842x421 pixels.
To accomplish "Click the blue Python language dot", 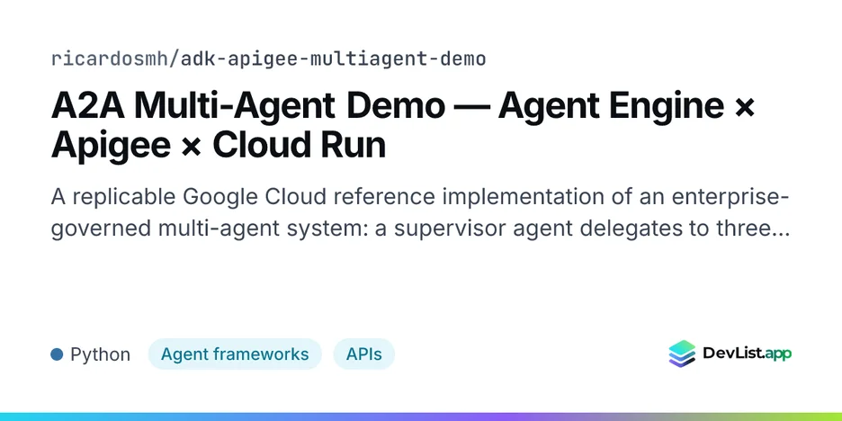I will point(57,354).
